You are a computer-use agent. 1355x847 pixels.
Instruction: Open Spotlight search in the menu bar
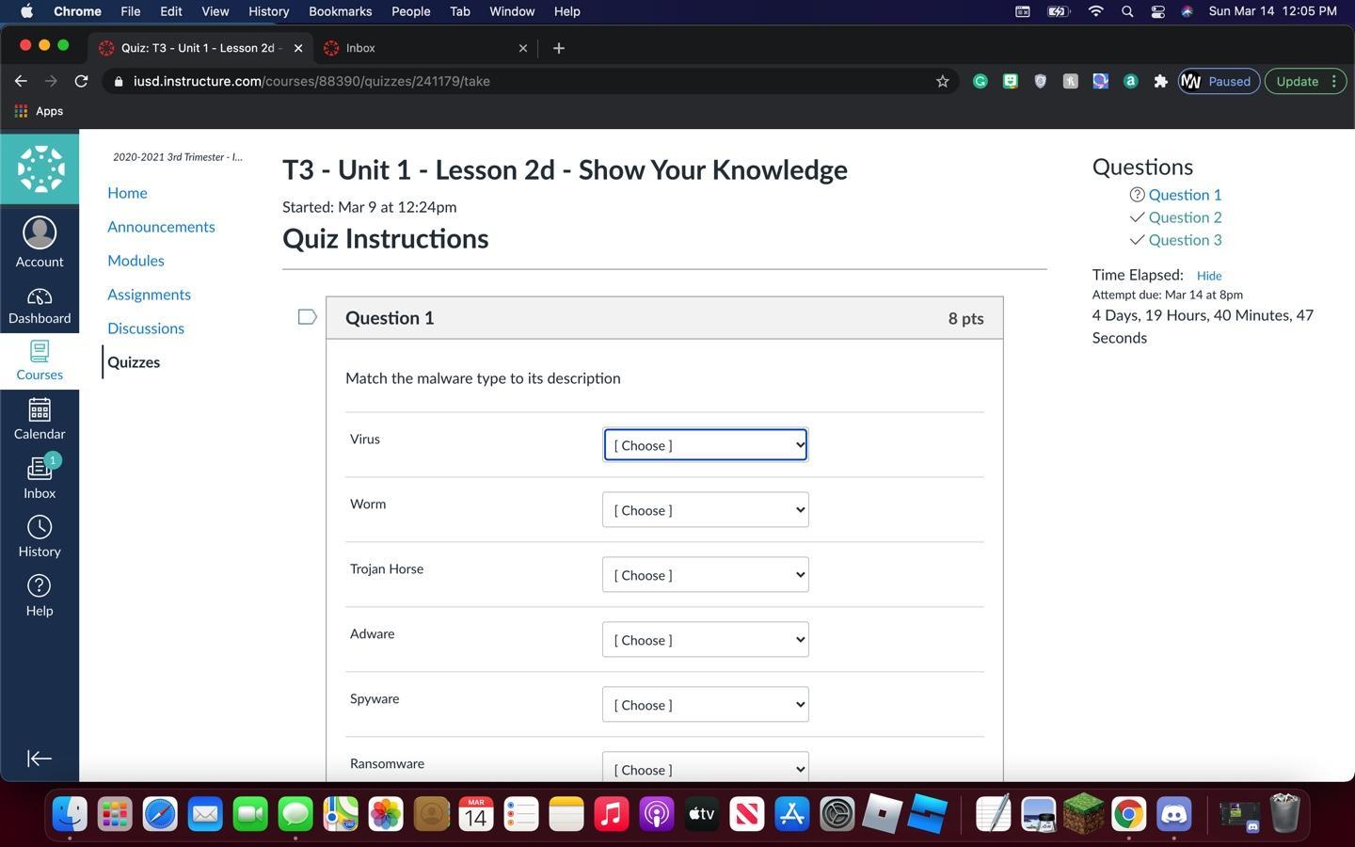(1126, 11)
